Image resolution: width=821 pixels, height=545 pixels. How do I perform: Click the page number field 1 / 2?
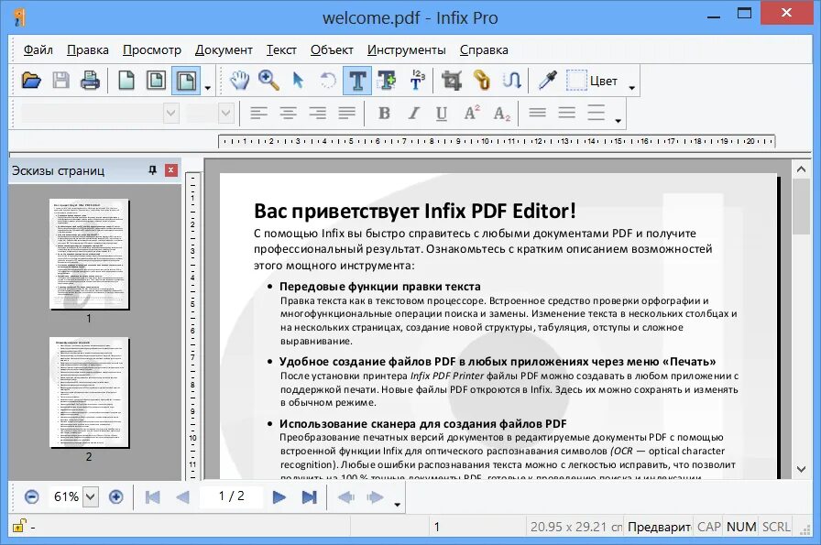[231, 496]
